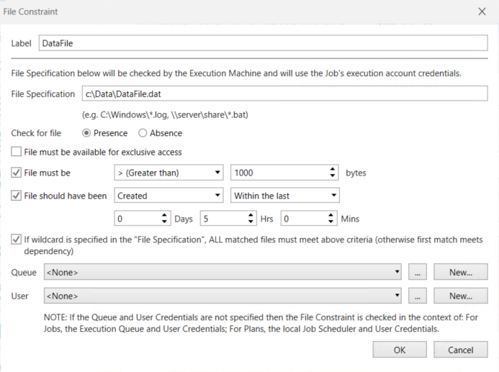Enable file exclusive access checkbox
The height and width of the screenshot is (372, 499).
pyautogui.click(x=17, y=153)
